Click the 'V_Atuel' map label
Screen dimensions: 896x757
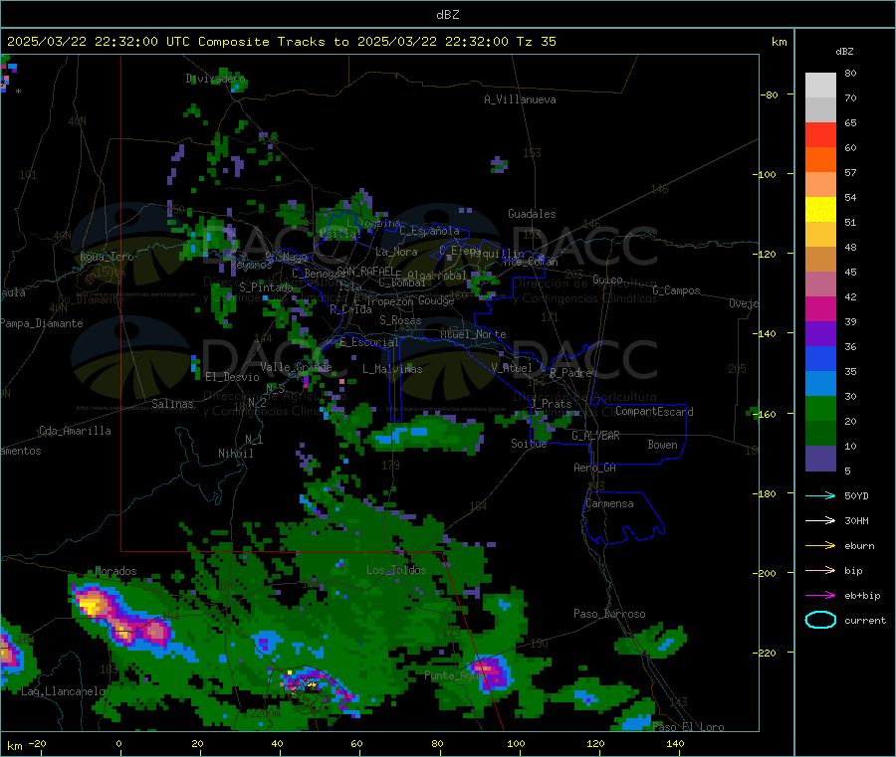[512, 368]
